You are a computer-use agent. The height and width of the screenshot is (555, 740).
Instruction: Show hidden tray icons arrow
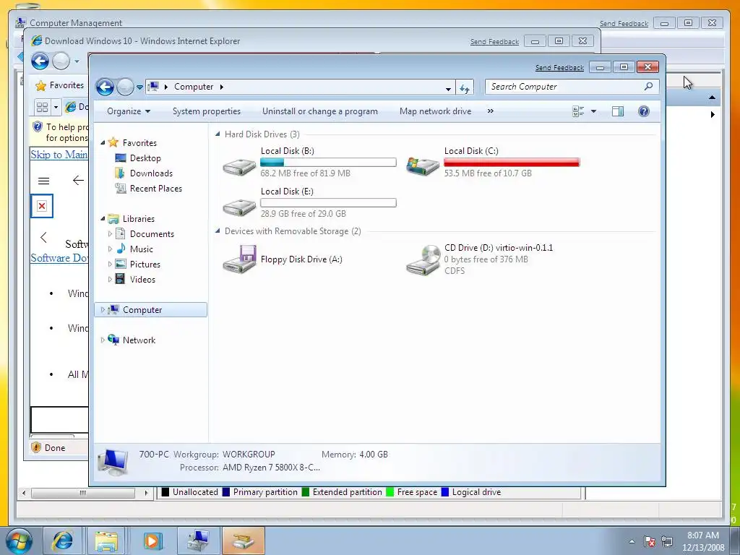(632, 541)
